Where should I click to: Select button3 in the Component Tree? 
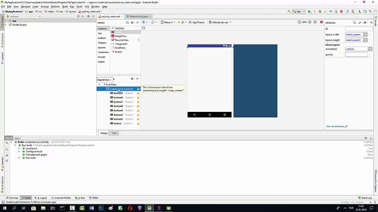click(x=118, y=115)
